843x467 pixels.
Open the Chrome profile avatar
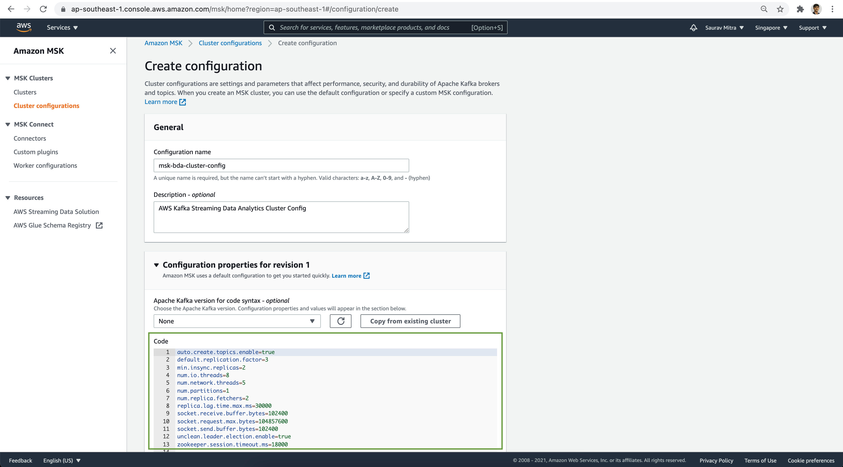(816, 9)
